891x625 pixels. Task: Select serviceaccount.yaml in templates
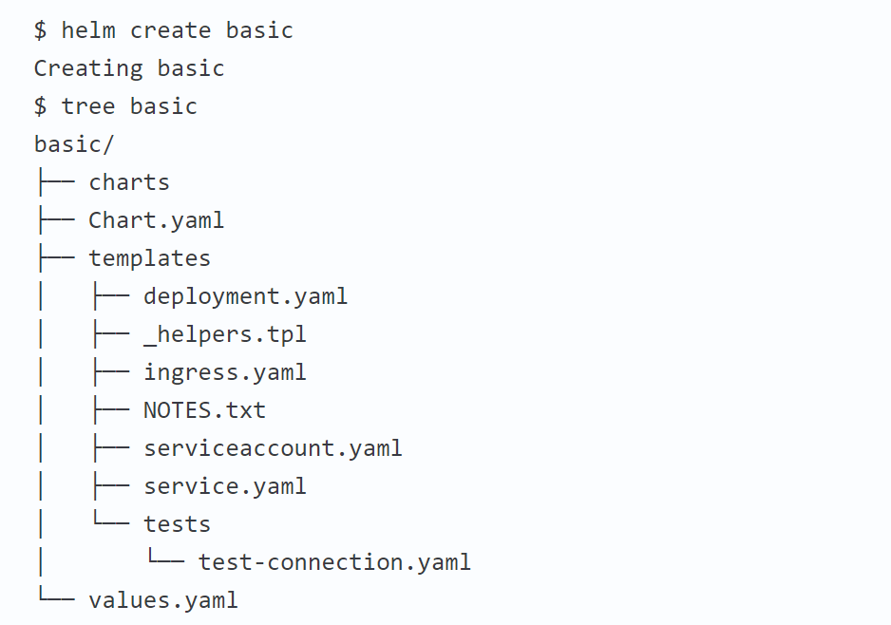273,448
